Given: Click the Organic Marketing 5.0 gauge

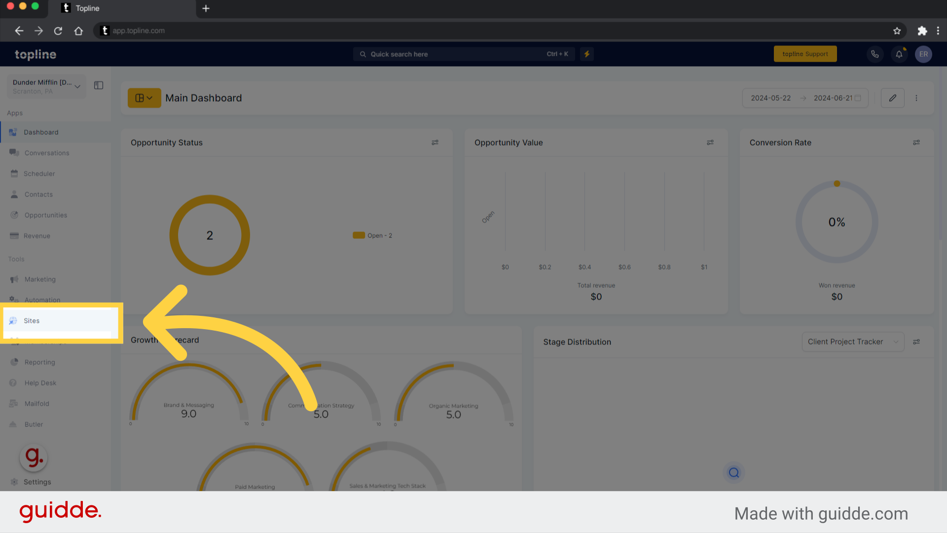Looking at the screenshot, I should (x=454, y=393).
